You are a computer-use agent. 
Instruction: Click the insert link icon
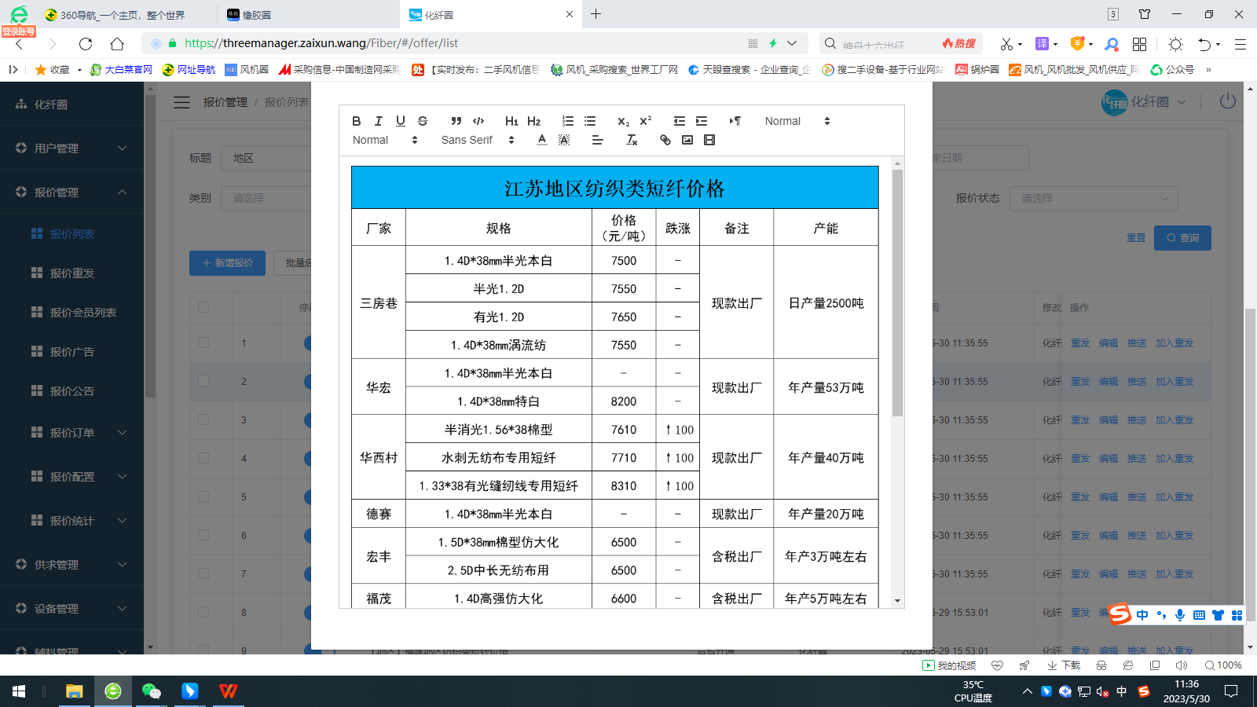[665, 140]
